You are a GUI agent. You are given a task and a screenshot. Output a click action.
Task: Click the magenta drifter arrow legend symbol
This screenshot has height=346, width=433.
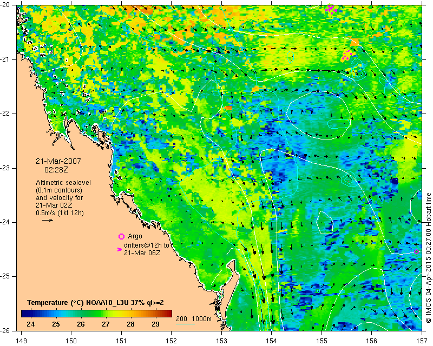pos(120,249)
